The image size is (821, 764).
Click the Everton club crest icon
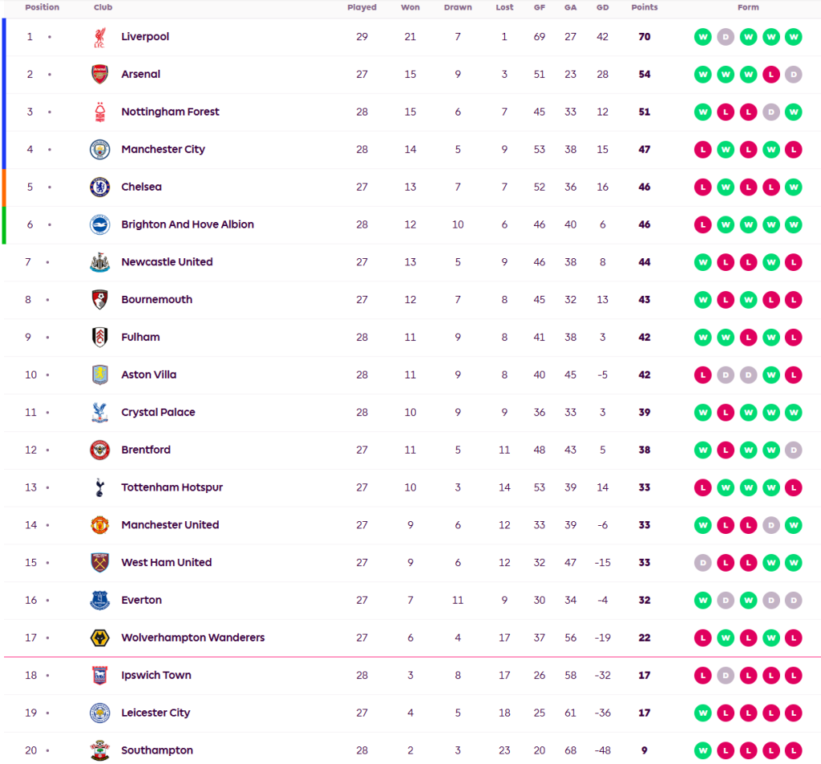99,600
